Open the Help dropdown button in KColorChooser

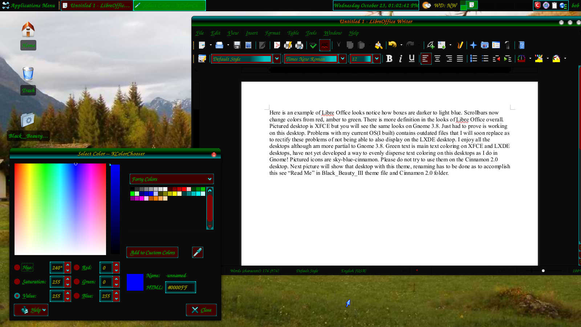31,310
